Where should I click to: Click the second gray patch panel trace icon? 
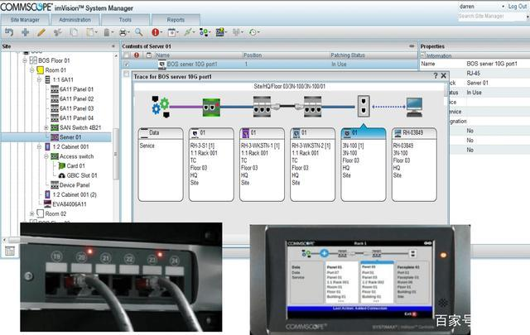[313, 107]
